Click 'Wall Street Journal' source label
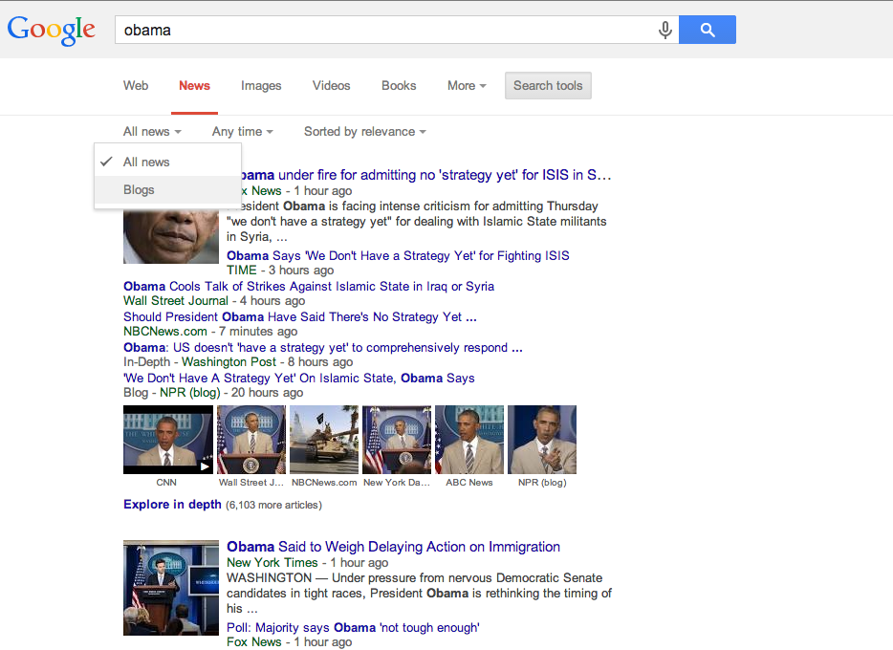893x650 pixels. [x=175, y=300]
